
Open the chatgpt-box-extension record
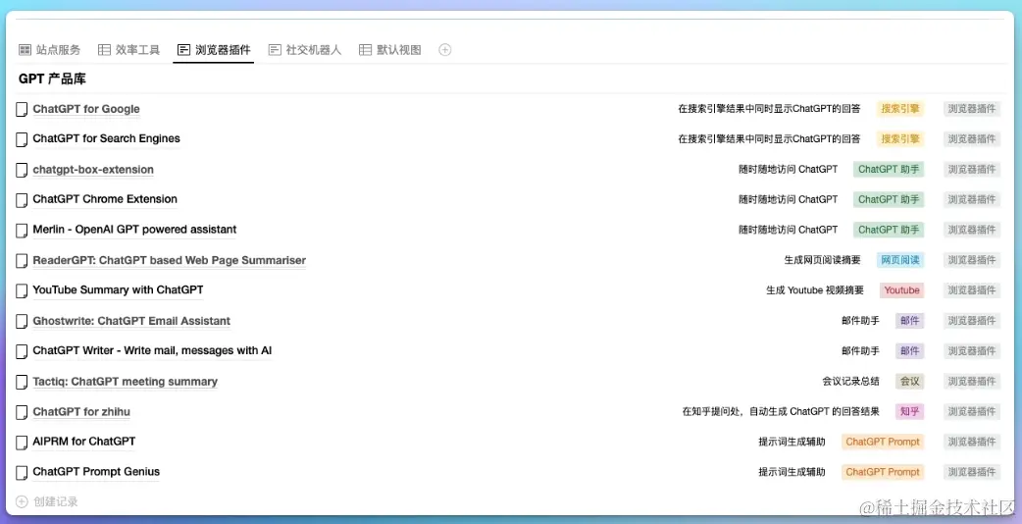[x=93, y=170]
